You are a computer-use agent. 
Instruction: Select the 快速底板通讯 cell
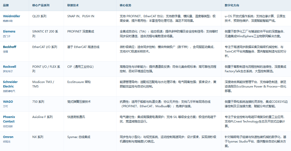click(x=76, y=117)
